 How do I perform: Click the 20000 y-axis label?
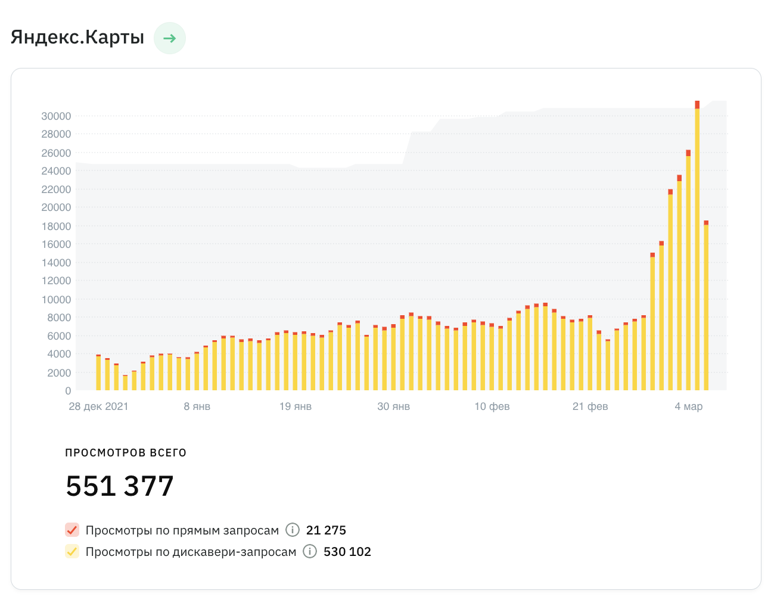point(56,207)
